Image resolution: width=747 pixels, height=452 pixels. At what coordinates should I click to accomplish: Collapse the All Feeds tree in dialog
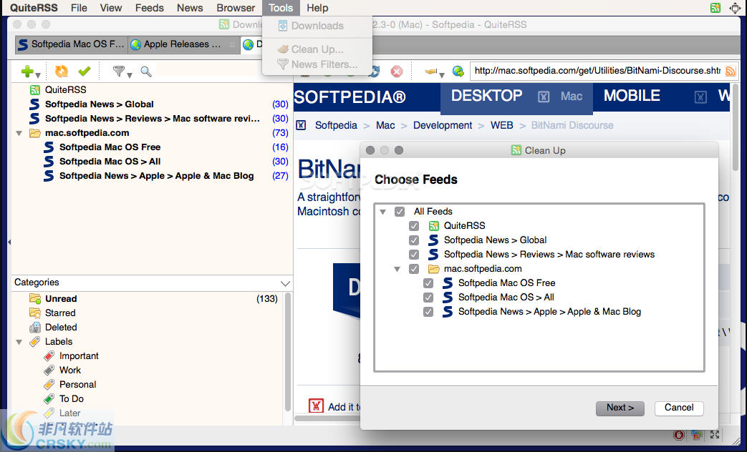(383, 212)
